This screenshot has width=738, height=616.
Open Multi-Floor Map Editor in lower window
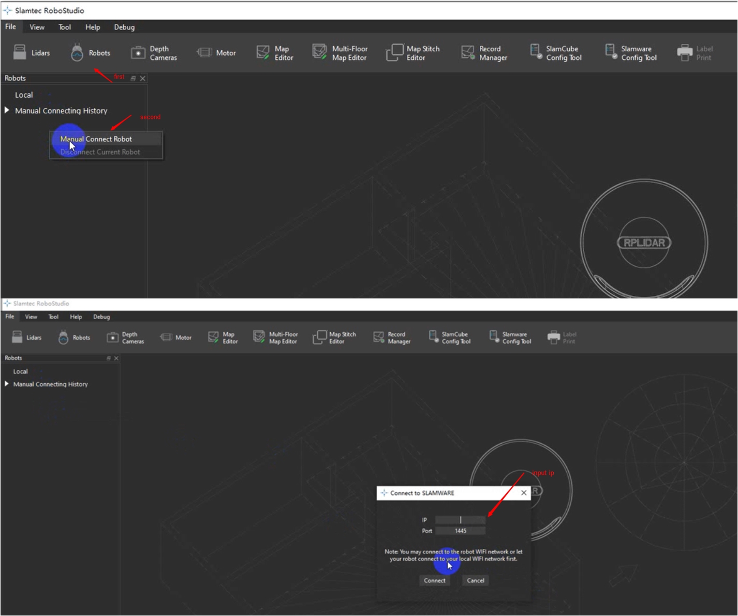[275, 337]
